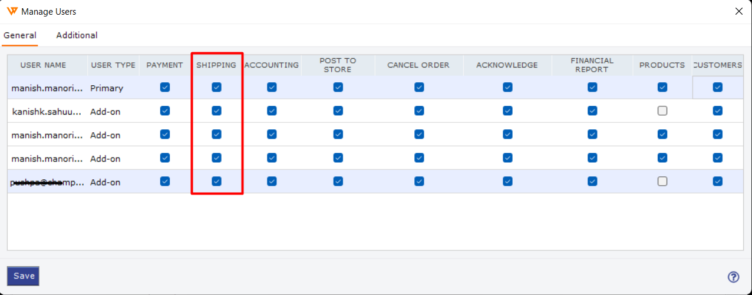Uncheck Acknowledge for pushpa@champ user

pyautogui.click(x=507, y=181)
